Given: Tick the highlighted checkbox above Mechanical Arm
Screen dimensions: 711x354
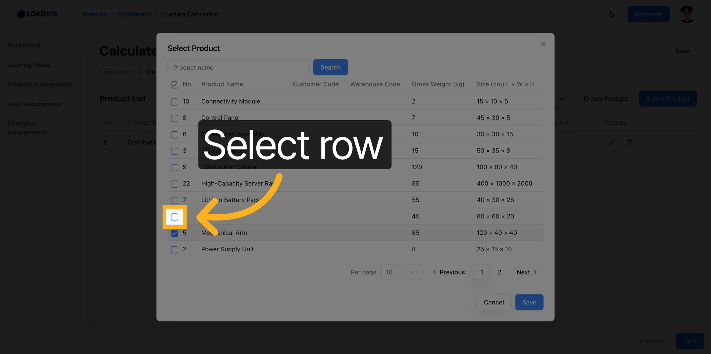Looking at the screenshot, I should [x=174, y=217].
